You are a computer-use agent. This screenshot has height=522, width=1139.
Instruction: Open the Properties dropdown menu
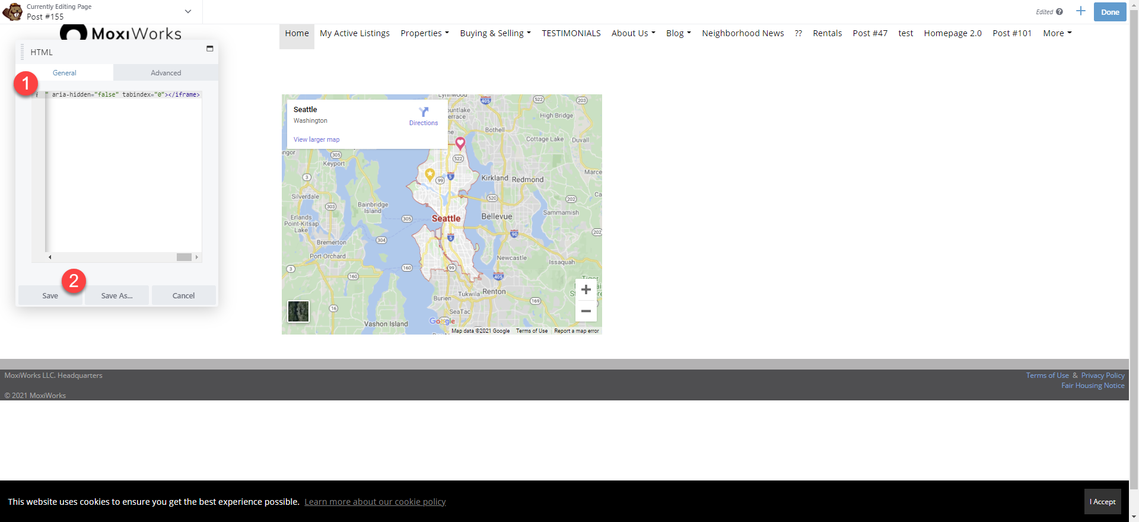(424, 33)
